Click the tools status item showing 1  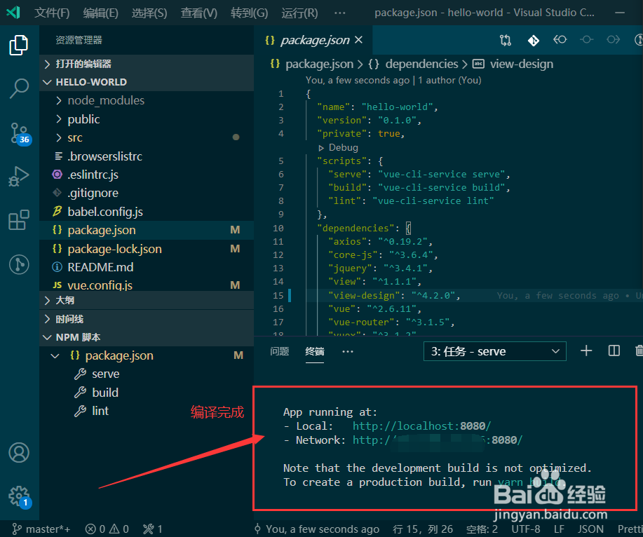[152, 529]
